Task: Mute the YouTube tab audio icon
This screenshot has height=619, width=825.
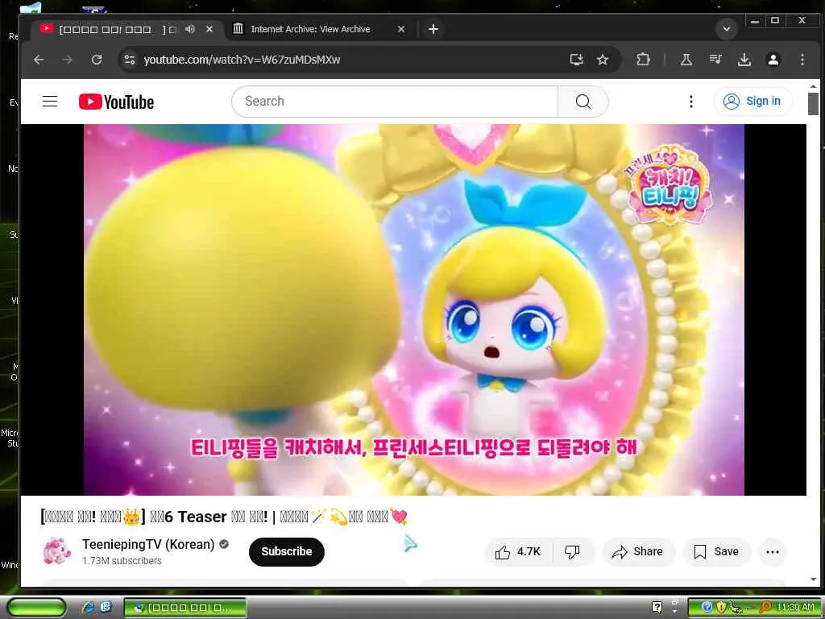Action: tap(190, 29)
